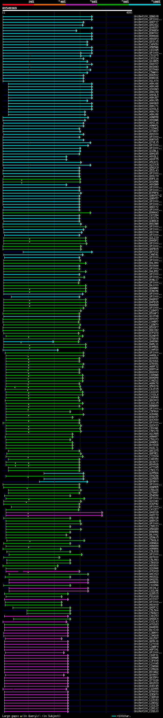This screenshot has height=718, width=163.
Task: Select the UniRef100_A8UGP3 label
Action: point(146,39)
